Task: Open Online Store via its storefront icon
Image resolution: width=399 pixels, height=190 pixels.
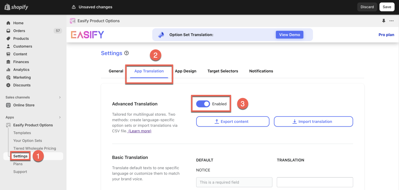Action: click(9, 105)
